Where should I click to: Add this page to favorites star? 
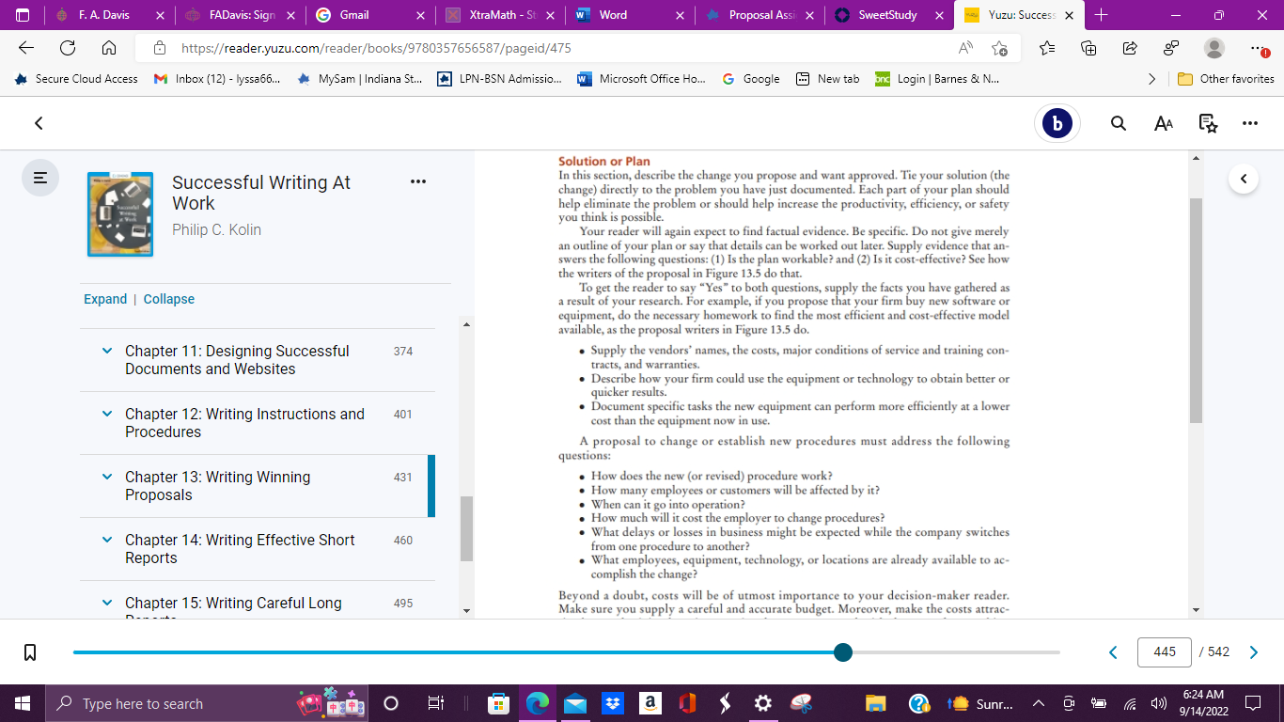pyautogui.click(x=999, y=48)
